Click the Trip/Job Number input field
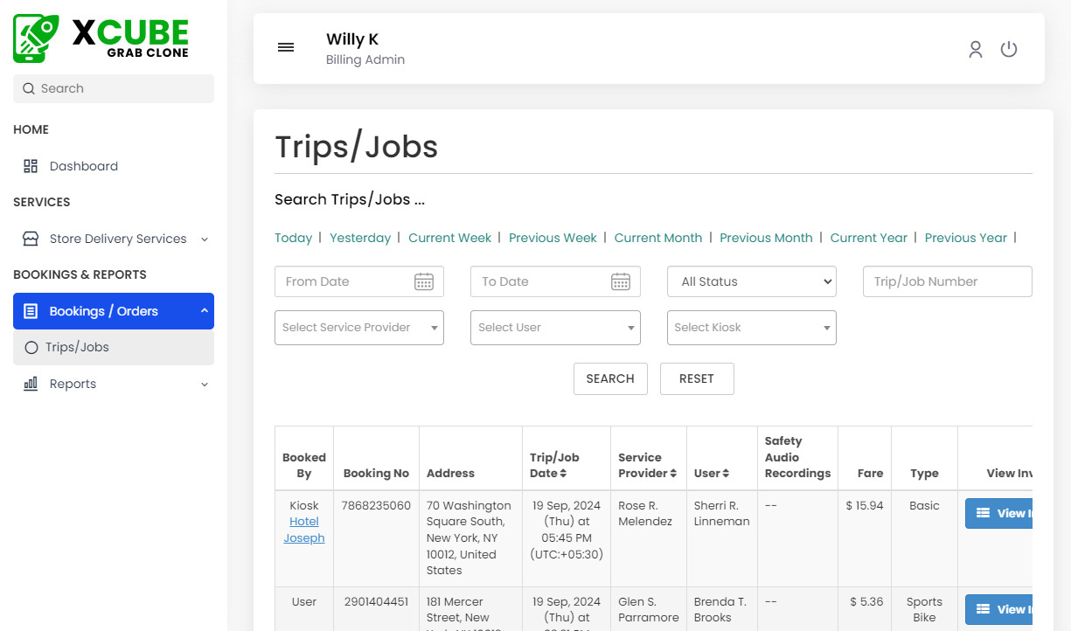This screenshot has width=1071, height=631. (x=947, y=281)
